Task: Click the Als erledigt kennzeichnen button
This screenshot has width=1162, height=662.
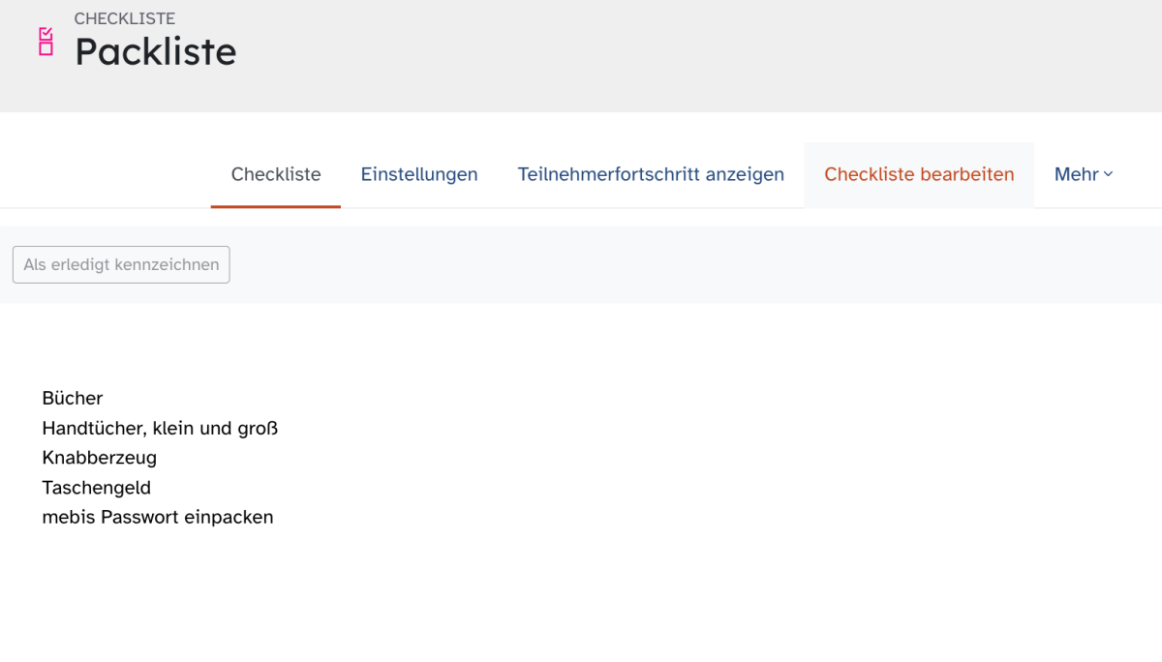Action: tap(121, 264)
